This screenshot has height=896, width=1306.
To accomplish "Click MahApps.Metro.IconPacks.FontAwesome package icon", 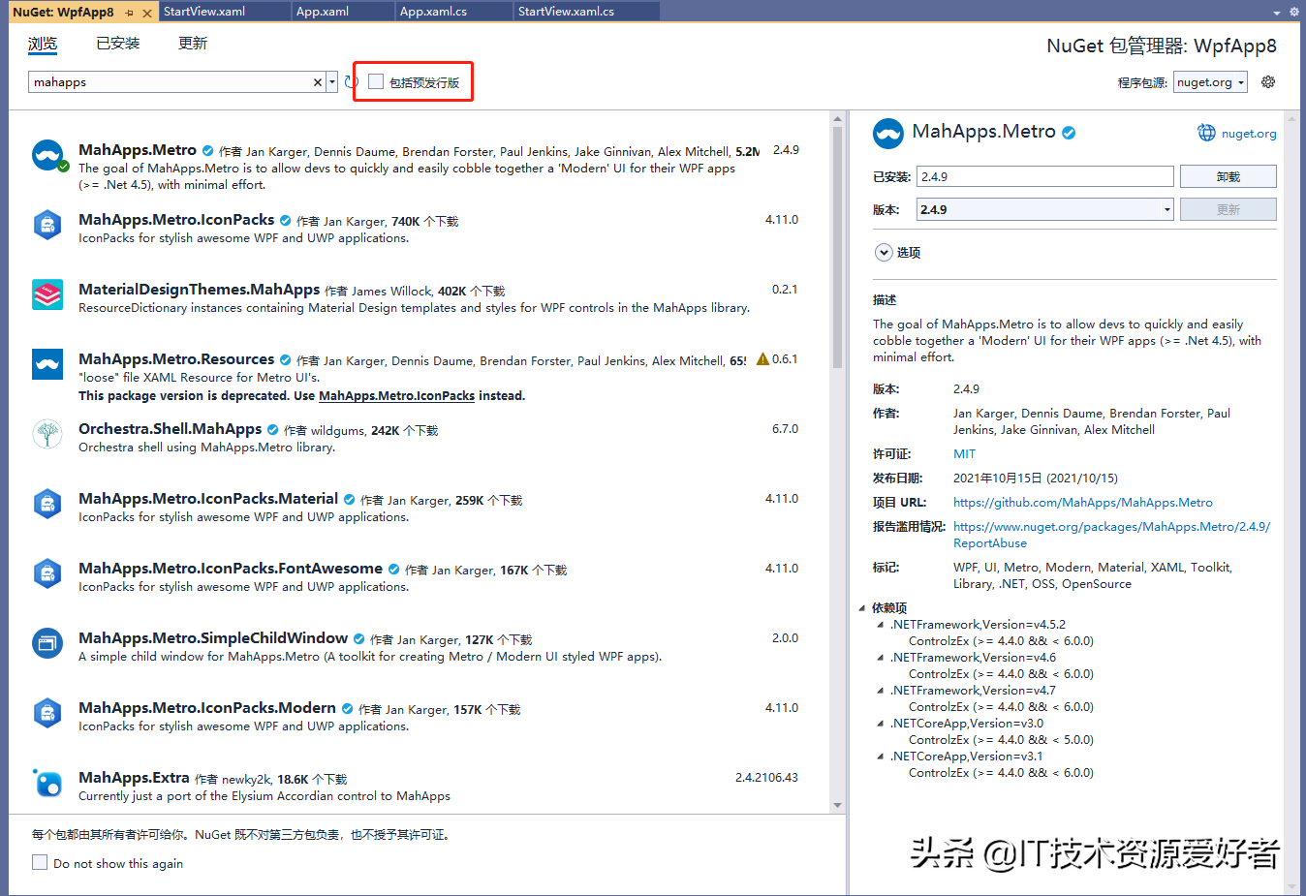I will pos(47,573).
